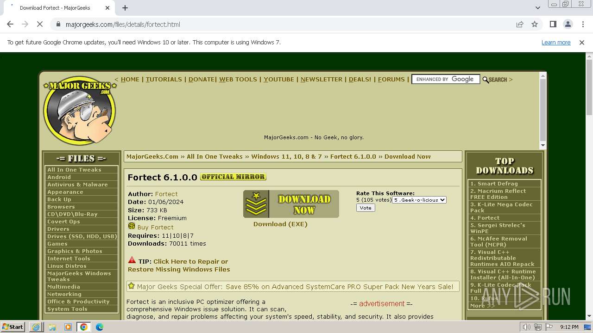Open WEB TOOLS in top navigation

tap(238, 80)
